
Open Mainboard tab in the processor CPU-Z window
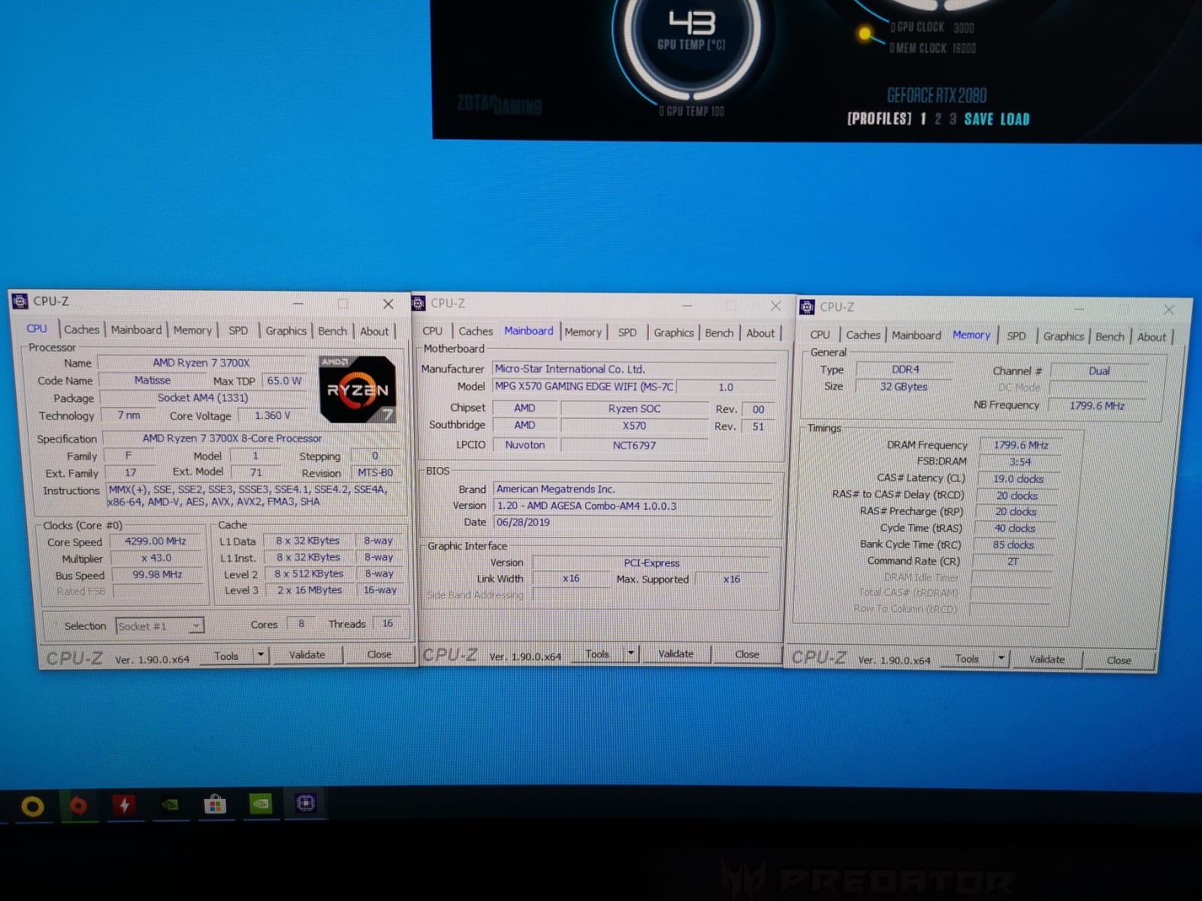click(x=136, y=330)
